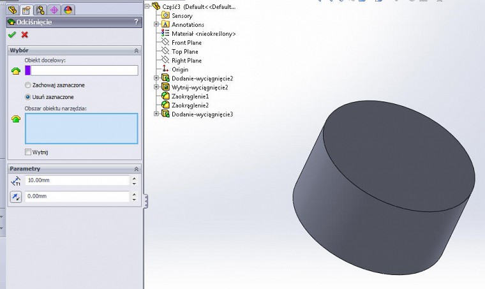
Task: Click the Zaokrąglenie1 fillet icon
Action: point(165,96)
